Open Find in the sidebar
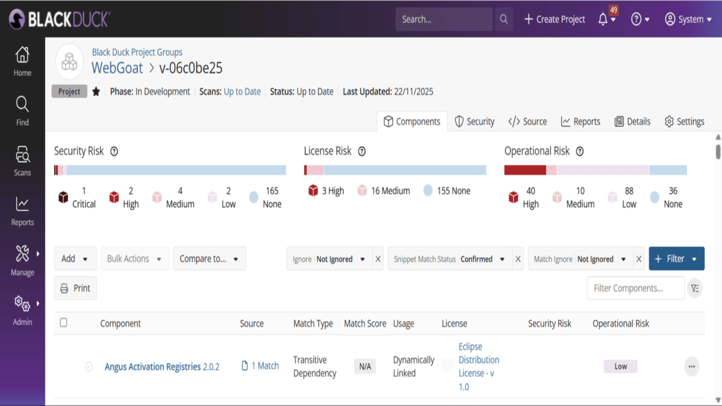The image size is (722, 406). click(23, 111)
